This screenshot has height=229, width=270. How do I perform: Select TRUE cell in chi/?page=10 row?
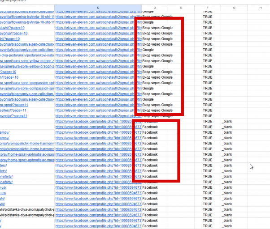tap(208, 39)
